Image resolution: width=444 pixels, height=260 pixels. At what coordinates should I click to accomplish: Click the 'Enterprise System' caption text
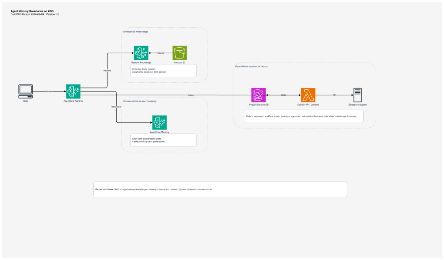pyautogui.click(x=358, y=105)
